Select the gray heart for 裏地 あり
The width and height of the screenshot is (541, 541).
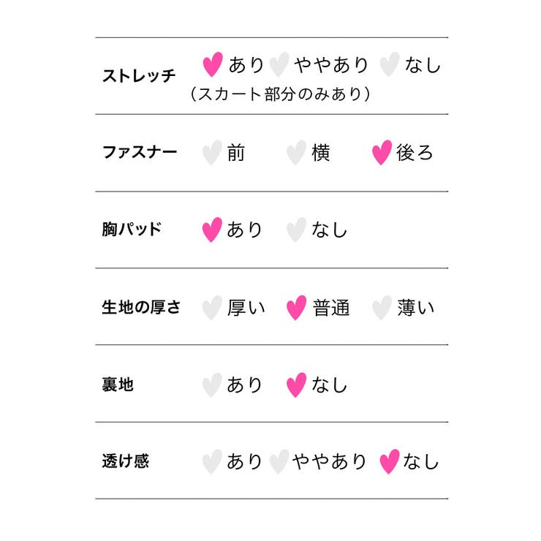(212, 385)
